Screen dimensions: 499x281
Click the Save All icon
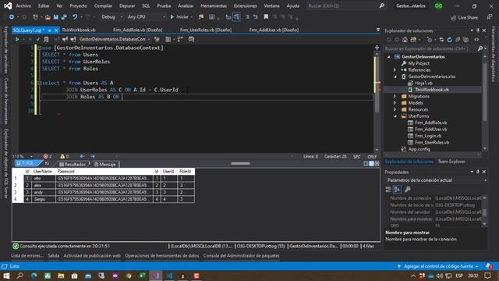point(64,17)
